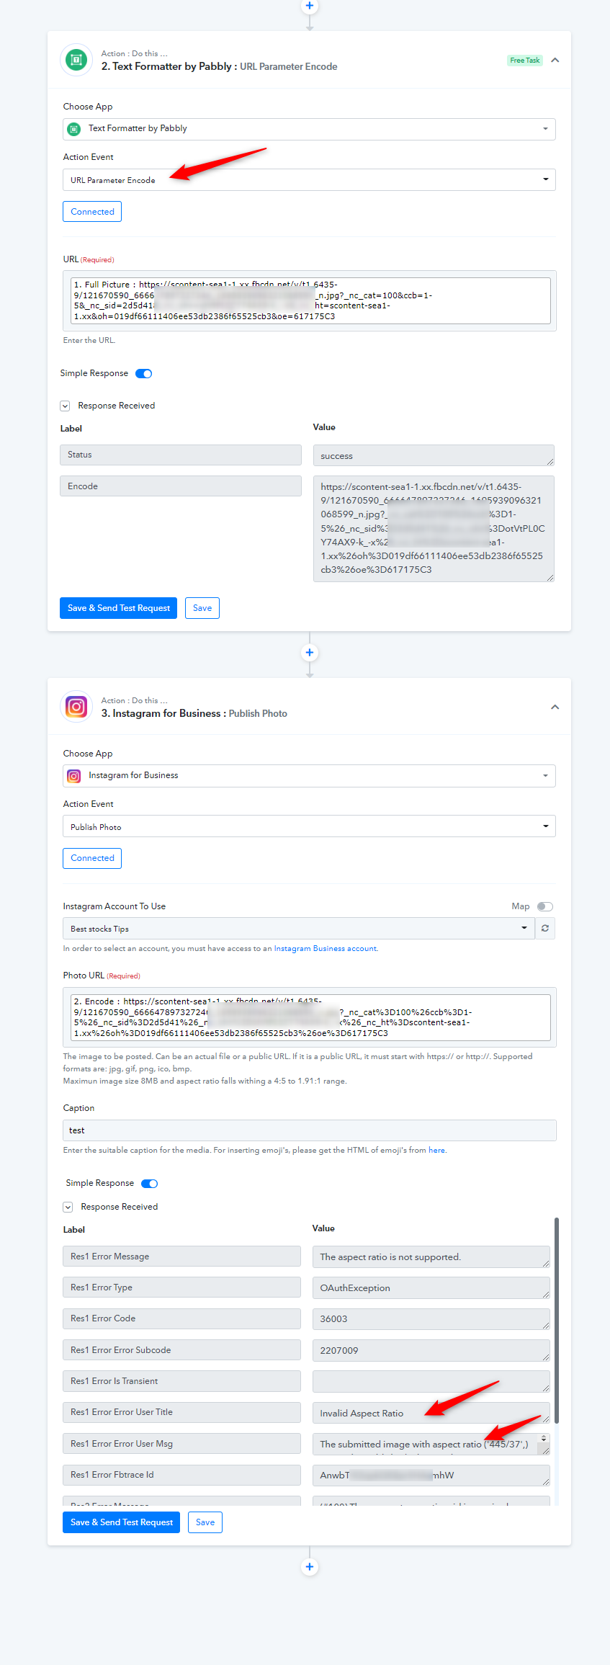Click the plus button above step 2
This screenshot has height=1665, width=610.
(310, 6)
